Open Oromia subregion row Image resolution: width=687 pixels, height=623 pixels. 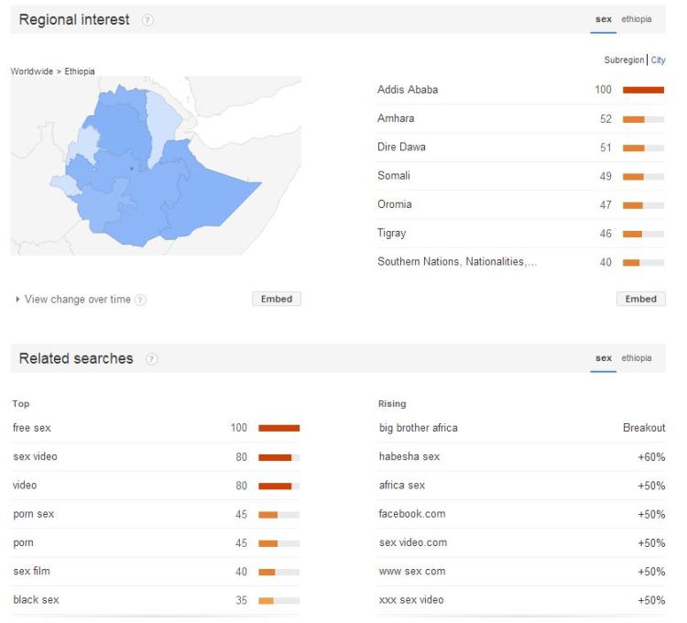(x=520, y=204)
